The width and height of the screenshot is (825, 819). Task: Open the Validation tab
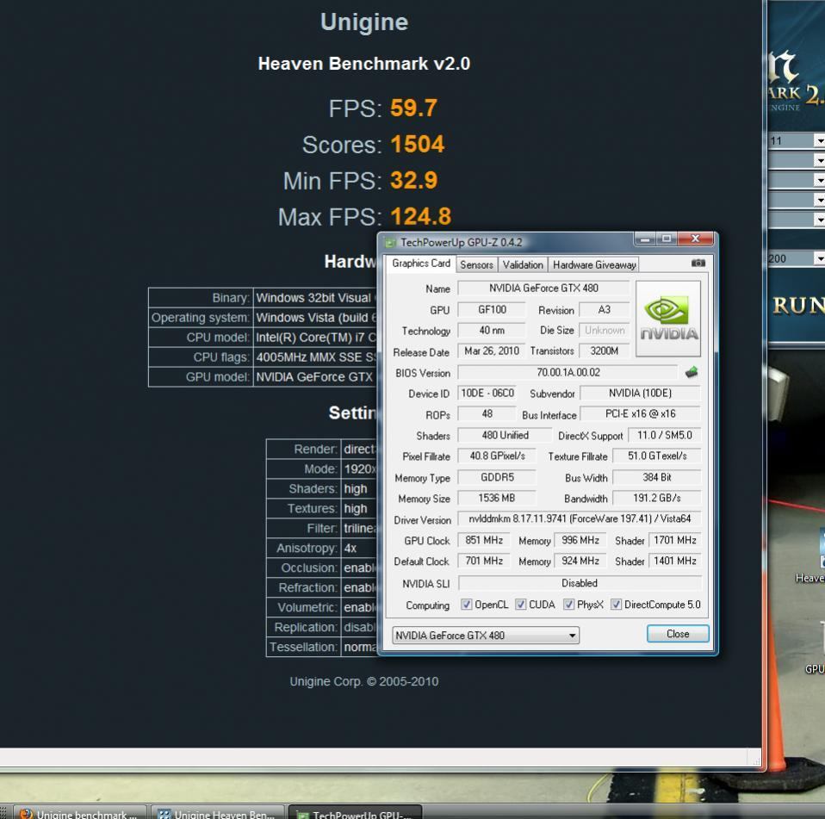pos(523,264)
